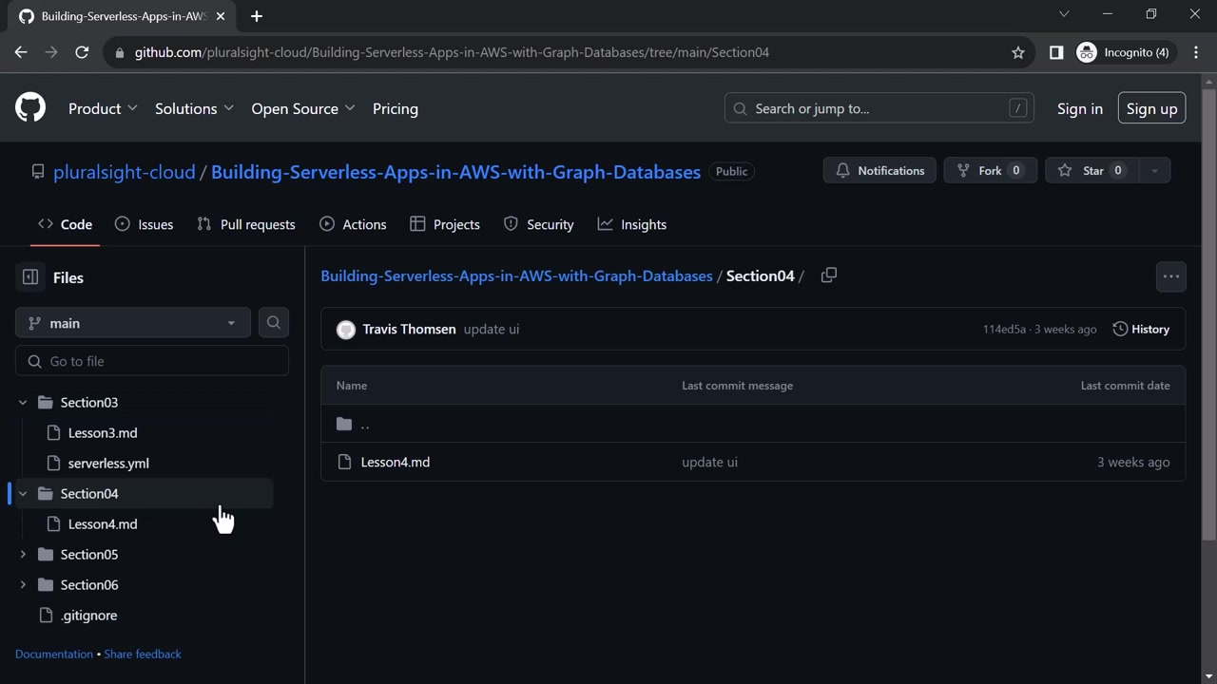The width and height of the screenshot is (1217, 684).
Task: Click the search files magnifier icon
Action: click(274, 323)
